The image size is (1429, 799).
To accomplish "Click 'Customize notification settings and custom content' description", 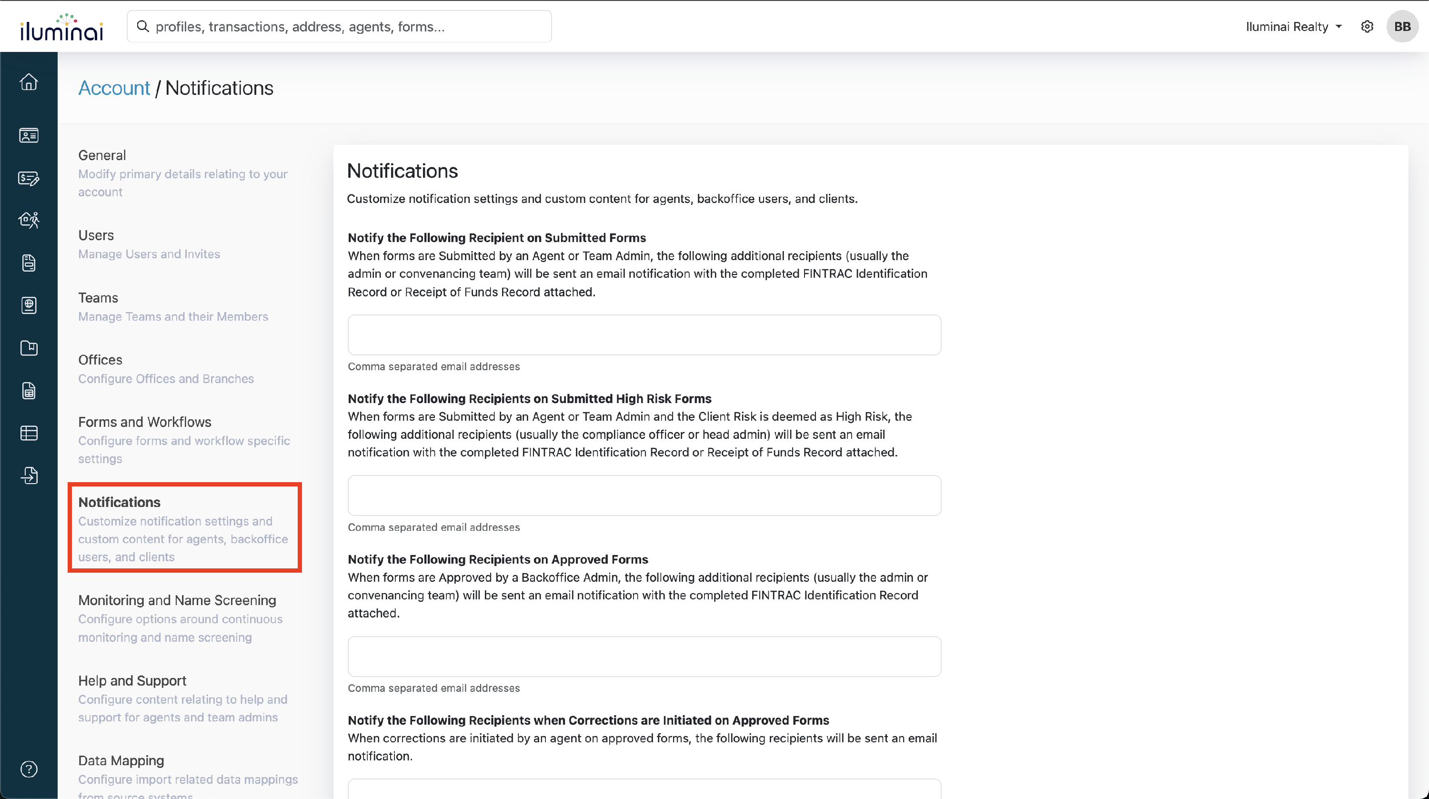I will [602, 199].
